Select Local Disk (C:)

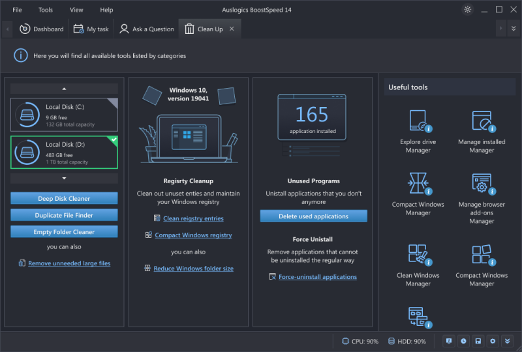click(64, 115)
